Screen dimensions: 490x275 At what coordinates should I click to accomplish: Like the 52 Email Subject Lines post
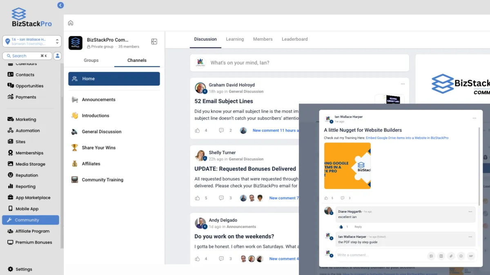198,130
